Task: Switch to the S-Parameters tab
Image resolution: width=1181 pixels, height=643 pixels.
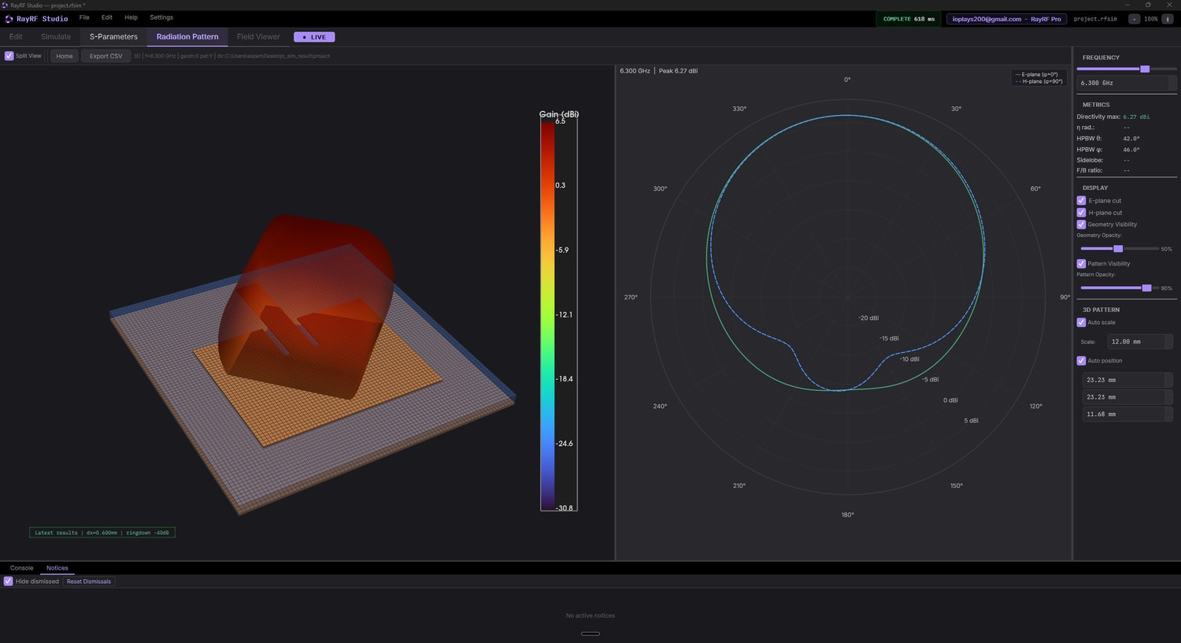Action: [x=113, y=37]
